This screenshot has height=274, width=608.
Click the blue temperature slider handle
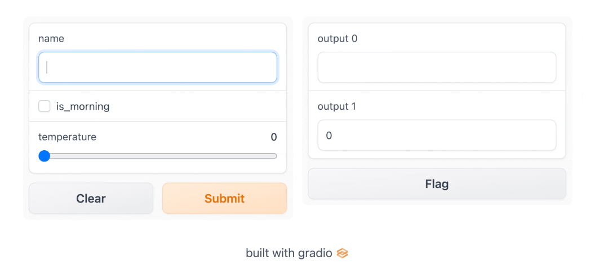44,156
